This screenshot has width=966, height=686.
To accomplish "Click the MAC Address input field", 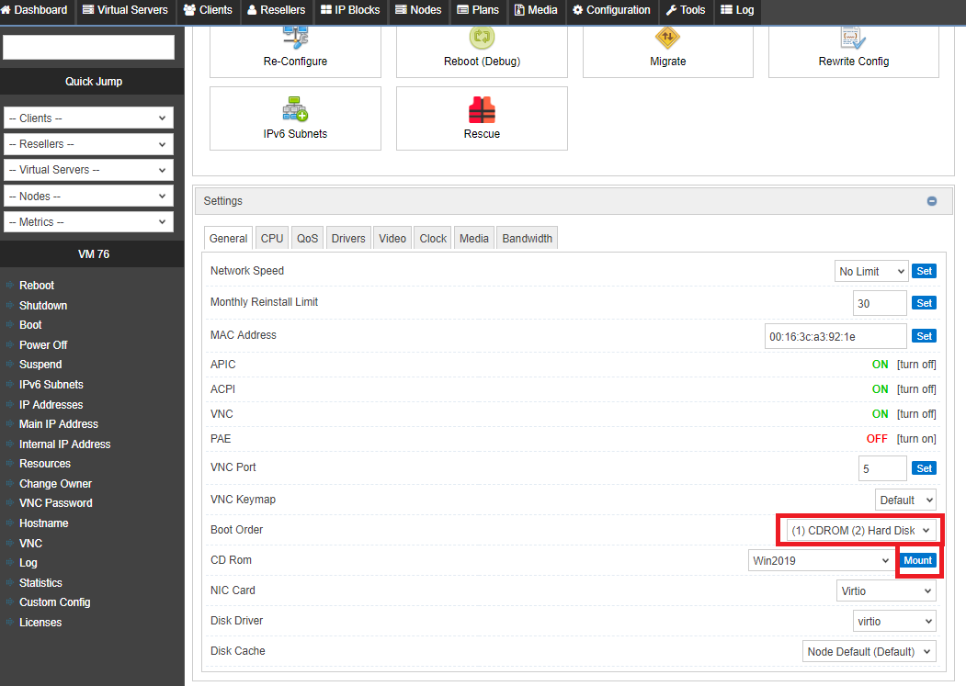I will pos(835,336).
